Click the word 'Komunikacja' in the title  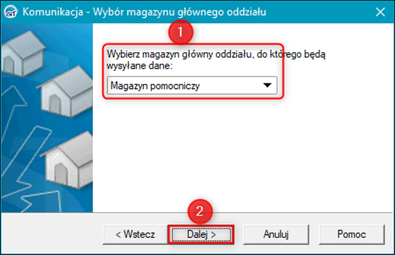pyautogui.click(x=48, y=12)
